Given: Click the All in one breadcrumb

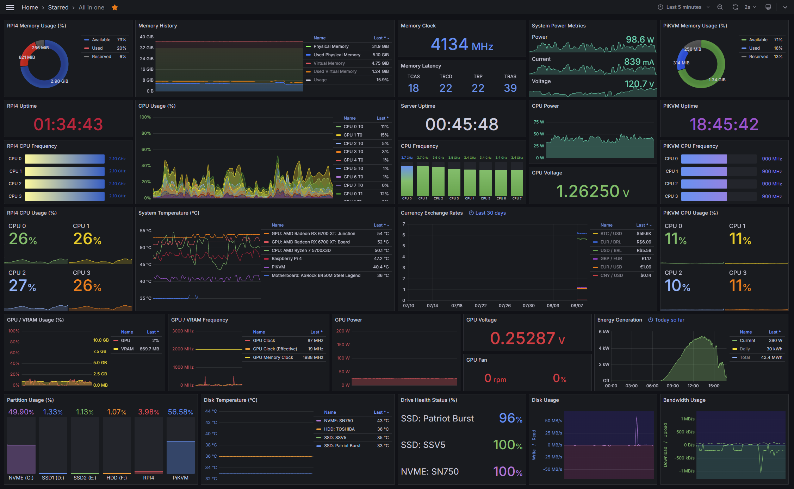Looking at the screenshot, I should pyautogui.click(x=92, y=7).
